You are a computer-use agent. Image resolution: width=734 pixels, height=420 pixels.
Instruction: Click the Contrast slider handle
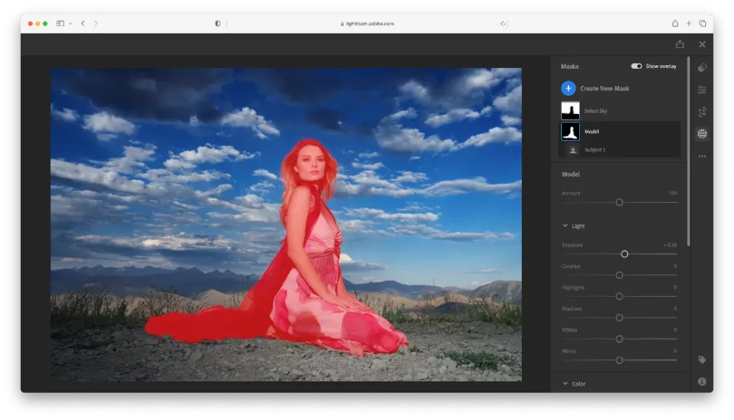(x=619, y=275)
